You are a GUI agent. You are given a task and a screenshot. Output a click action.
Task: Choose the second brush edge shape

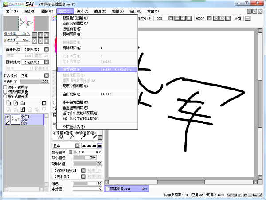[x=89, y=146]
